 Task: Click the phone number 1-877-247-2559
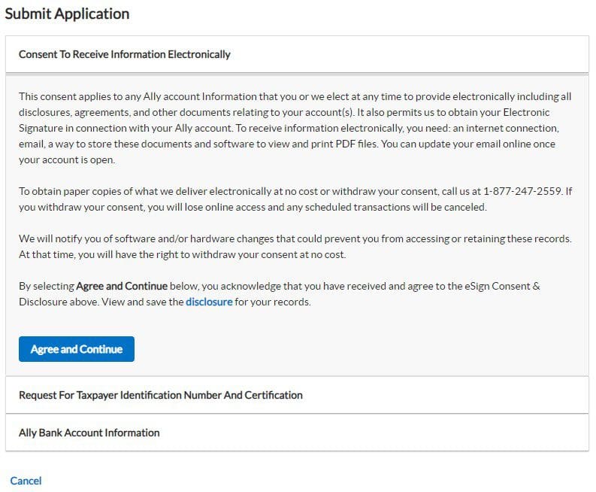(x=522, y=191)
